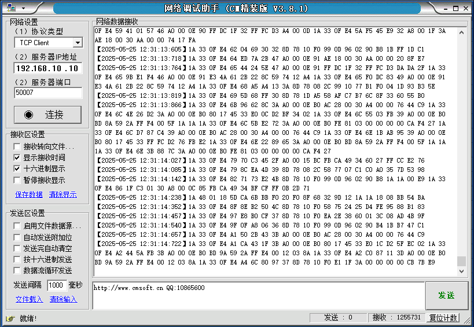Click timestamp 2025-05-25 12:31:13:866 row
This screenshot has height=327, width=474.
pos(271,105)
